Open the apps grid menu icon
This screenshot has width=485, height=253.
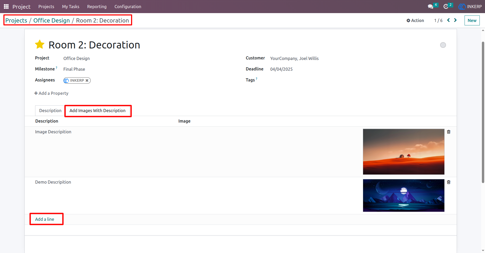click(6, 7)
